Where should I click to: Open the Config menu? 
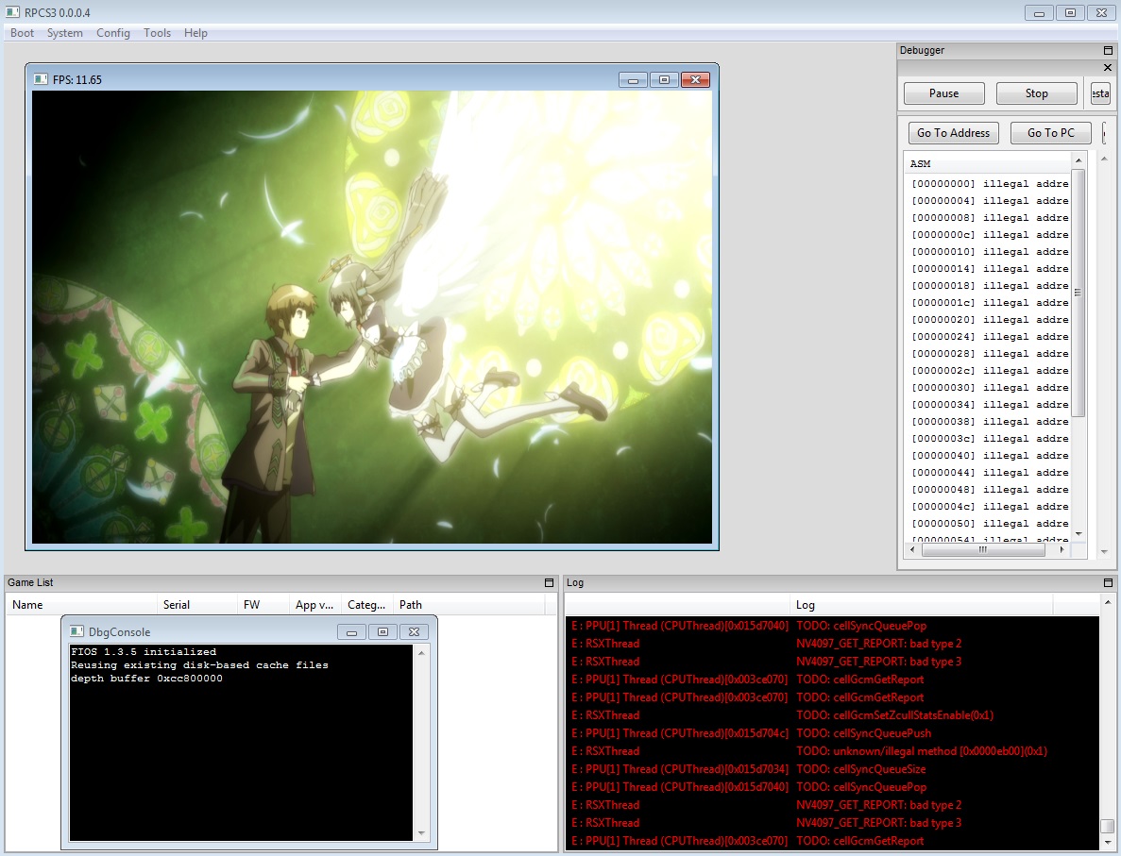click(113, 33)
